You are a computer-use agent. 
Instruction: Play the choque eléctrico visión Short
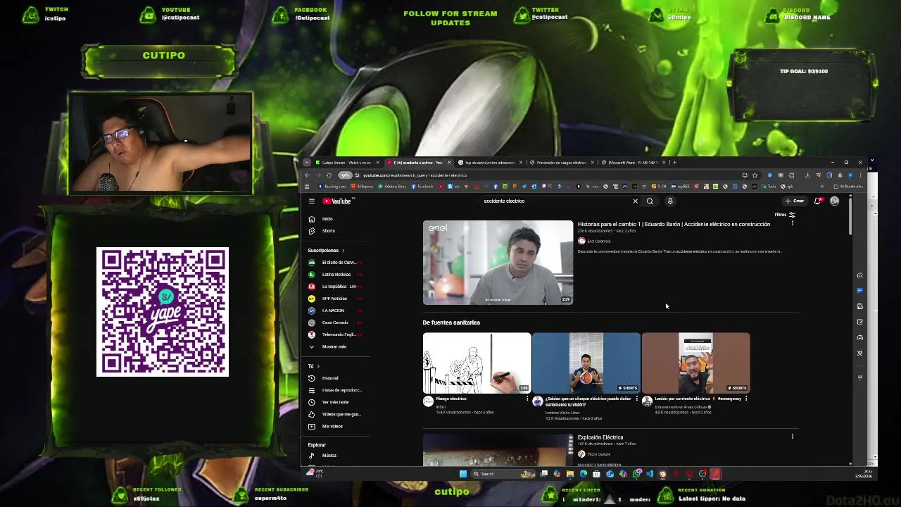coord(586,363)
